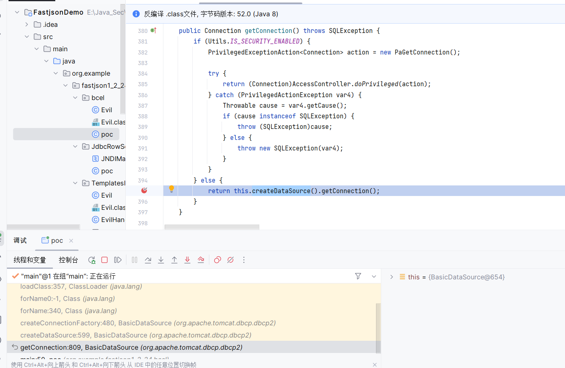This screenshot has height=368, width=565.
Task: Dismiss the Ctrl+Alt arrow hint
Action: tap(375, 365)
